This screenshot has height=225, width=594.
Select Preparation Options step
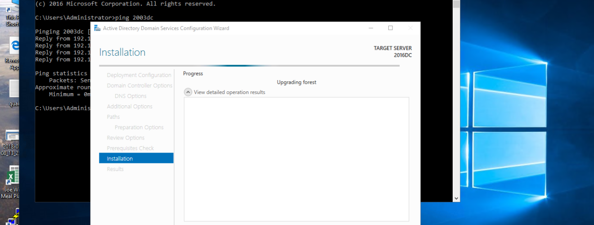click(x=139, y=127)
